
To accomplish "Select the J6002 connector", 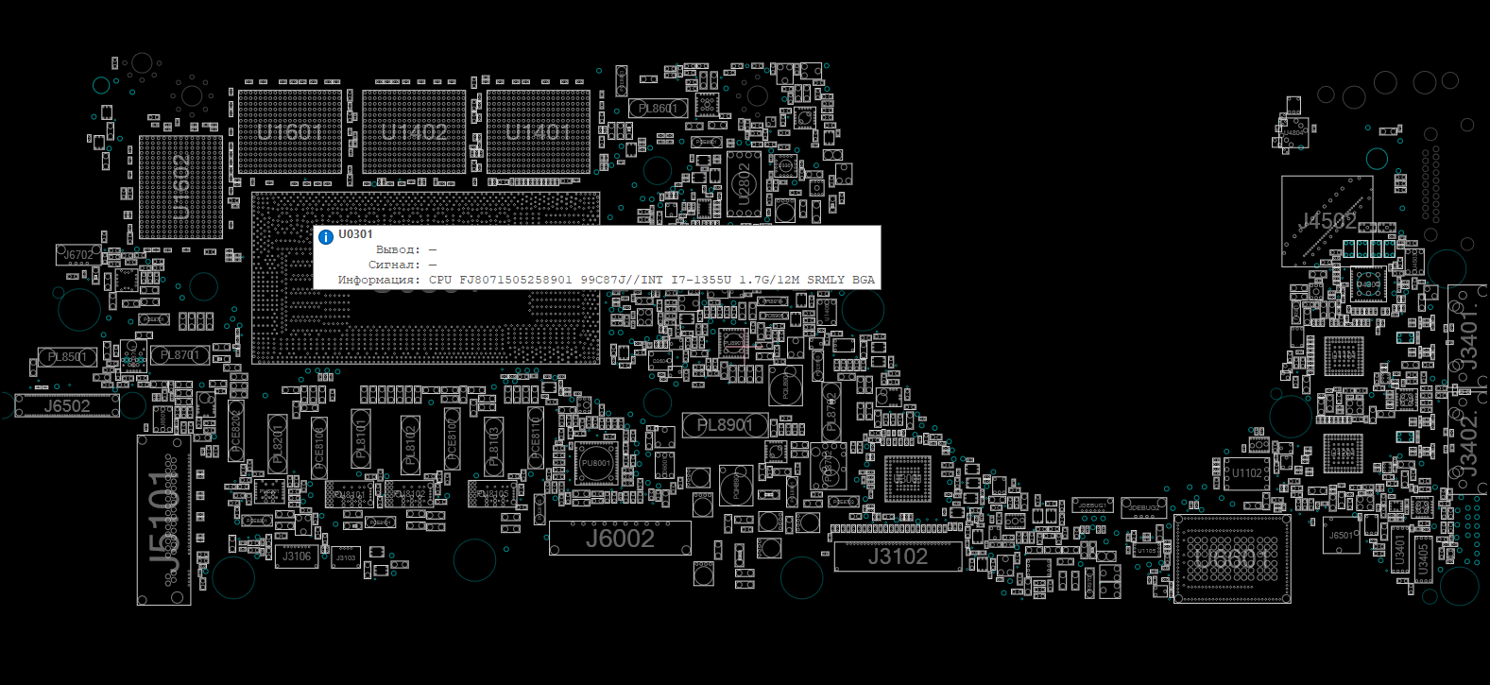I will pyautogui.click(x=620, y=539).
